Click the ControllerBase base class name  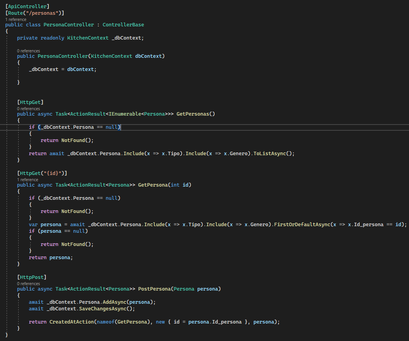click(123, 24)
